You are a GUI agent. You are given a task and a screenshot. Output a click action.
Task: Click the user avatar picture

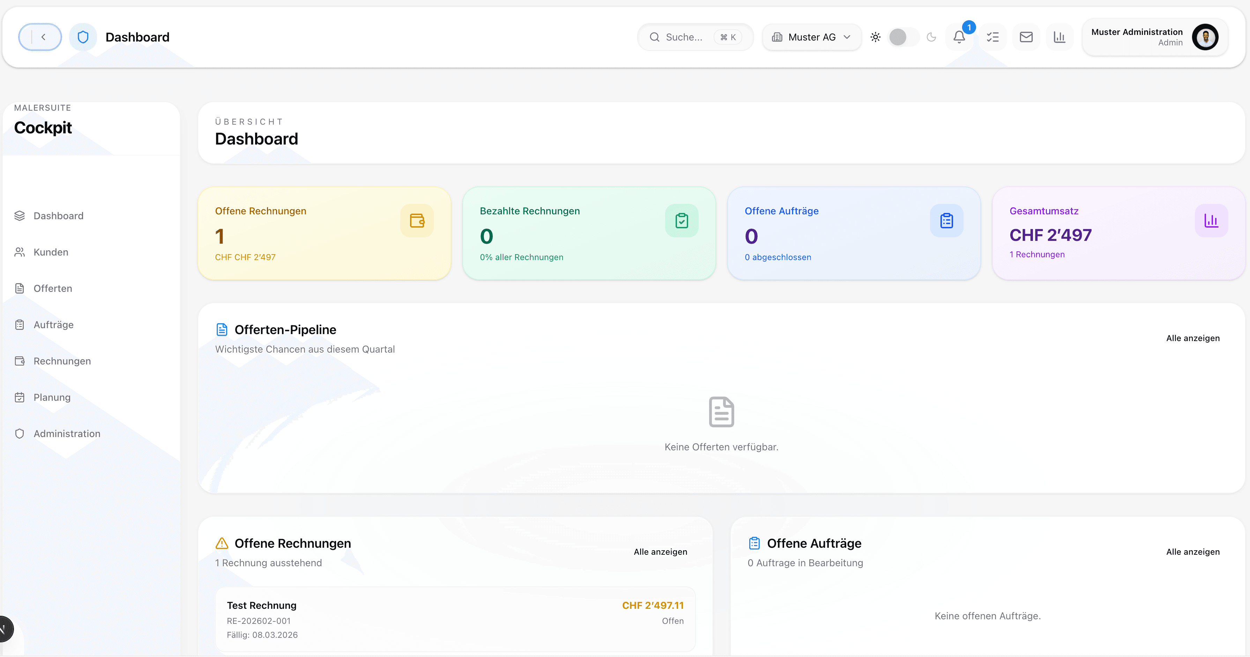click(x=1205, y=37)
